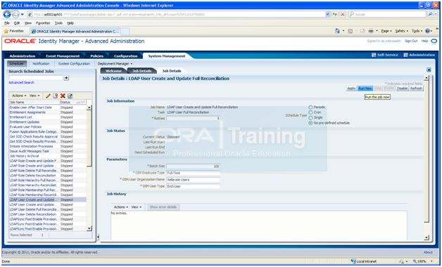
Task: Click the detach table icon in jobs toolbar
Action: tap(70, 96)
